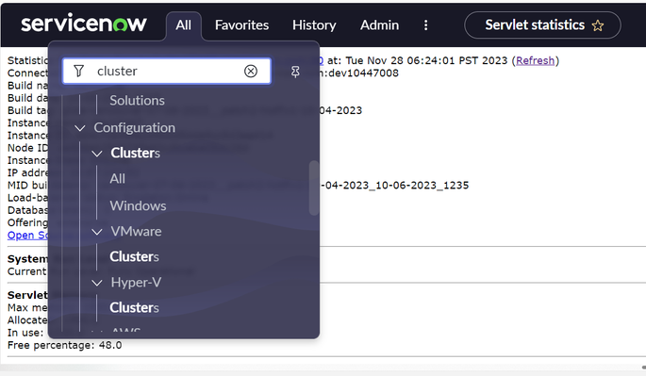
Task: Collapse the Hyper-V group
Action: [x=97, y=283]
